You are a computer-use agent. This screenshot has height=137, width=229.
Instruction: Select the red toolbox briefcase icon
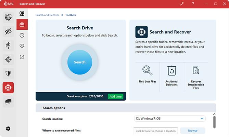pyautogui.click(x=22, y=25)
